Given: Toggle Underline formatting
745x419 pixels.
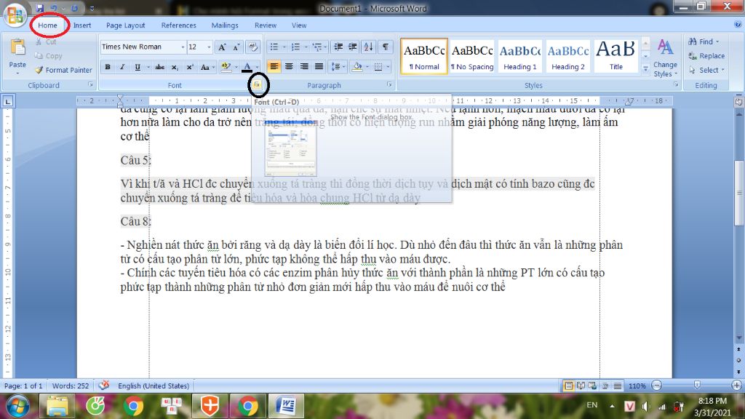Looking at the screenshot, I should click(x=138, y=67).
